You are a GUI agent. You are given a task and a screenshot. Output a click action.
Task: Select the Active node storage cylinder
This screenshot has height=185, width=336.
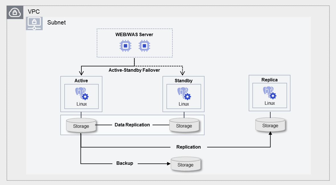81,126
